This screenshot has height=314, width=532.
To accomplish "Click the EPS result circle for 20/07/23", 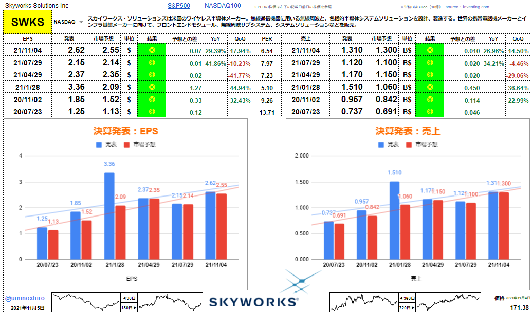I will pos(152,111).
